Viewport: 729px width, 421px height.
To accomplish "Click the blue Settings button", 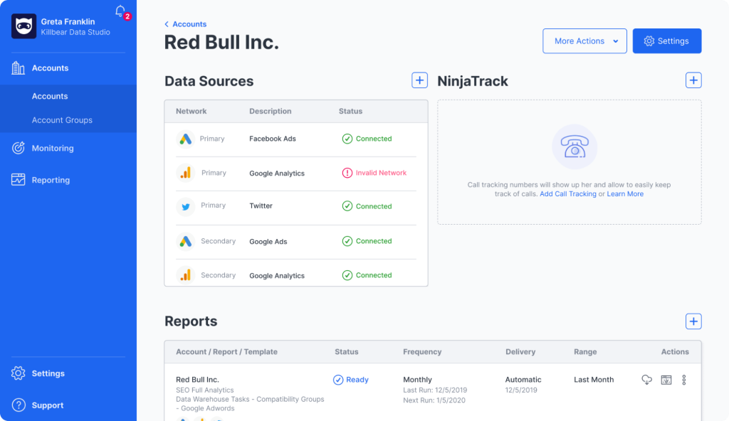I will (x=666, y=41).
